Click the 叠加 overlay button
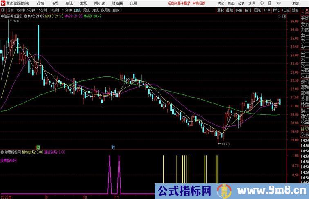The width and height of the screenshot is (309, 199). 230,10
